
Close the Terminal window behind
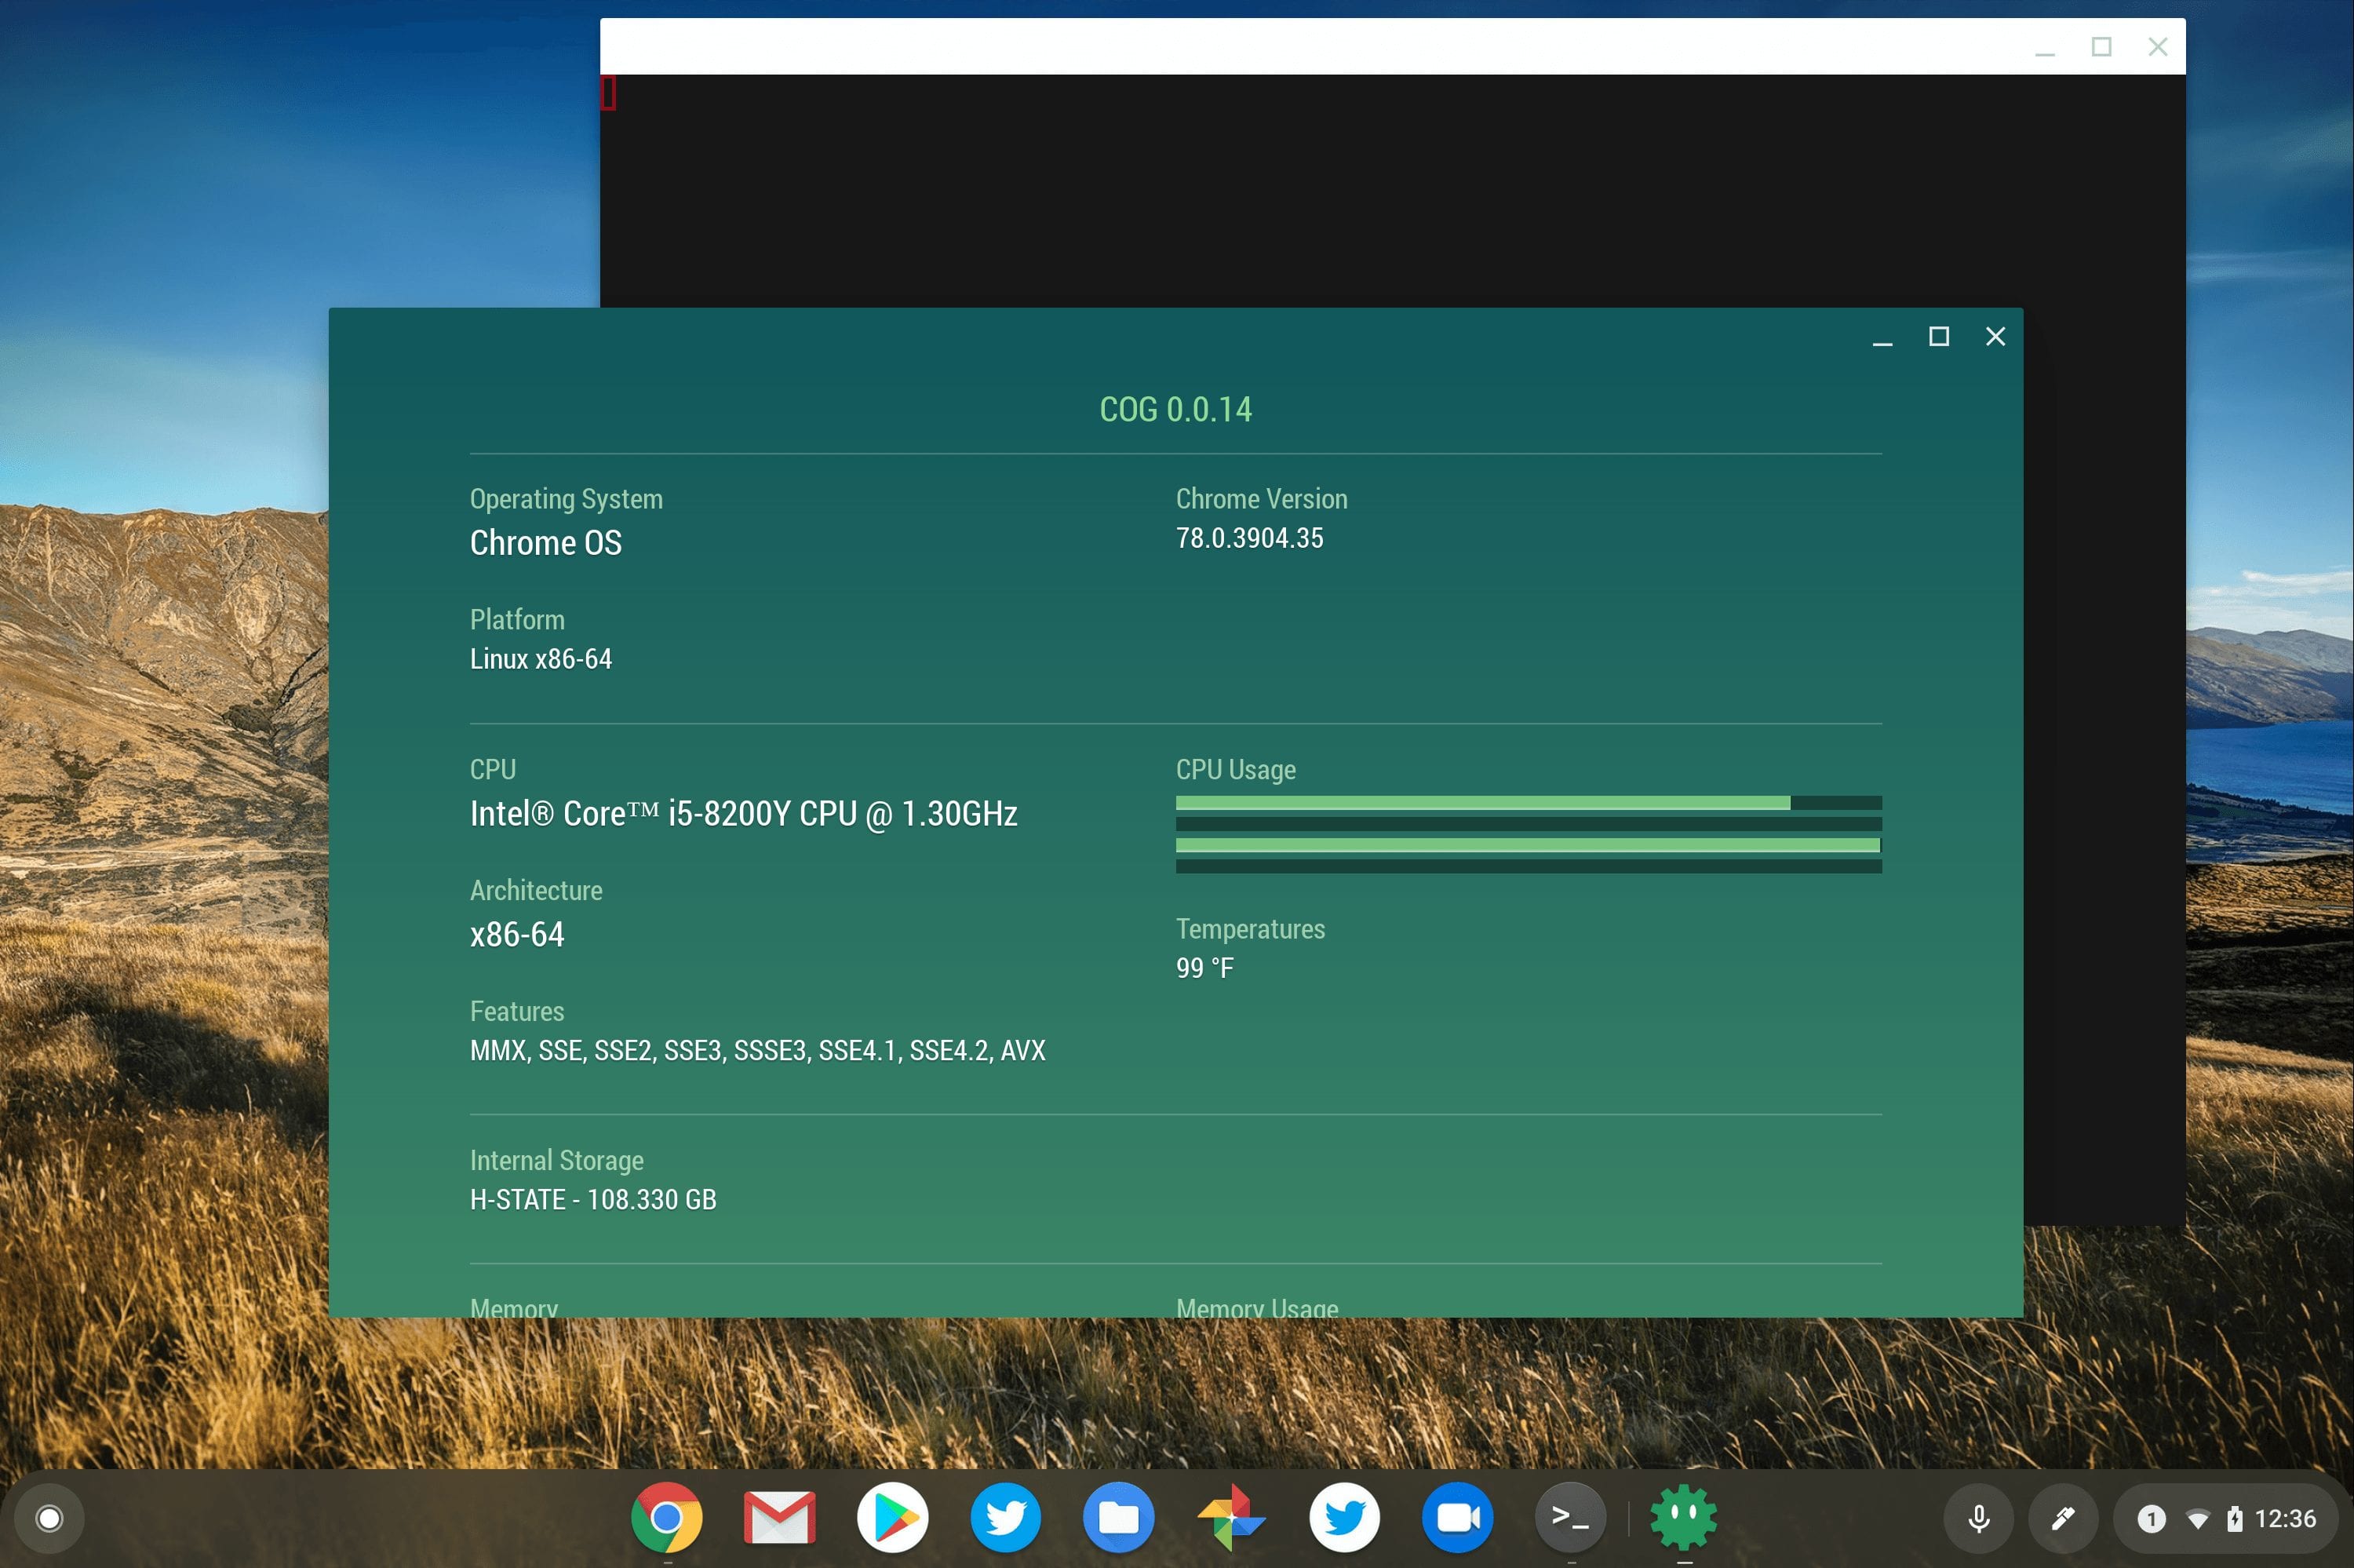tap(2158, 47)
